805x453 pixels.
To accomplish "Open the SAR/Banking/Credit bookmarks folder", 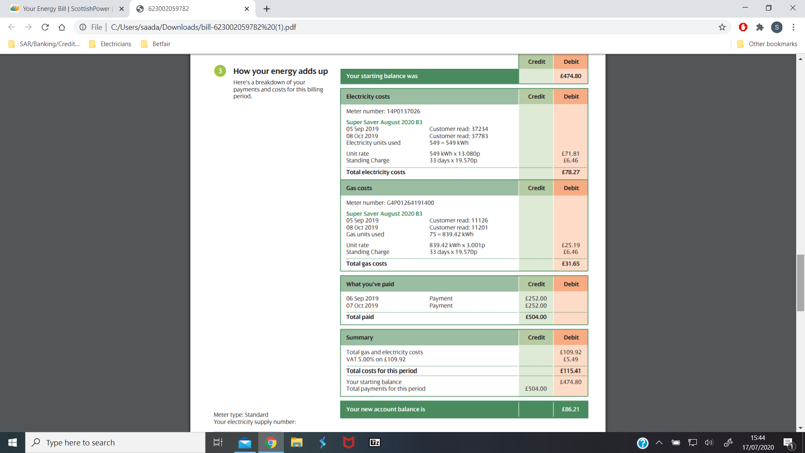I will click(x=44, y=44).
